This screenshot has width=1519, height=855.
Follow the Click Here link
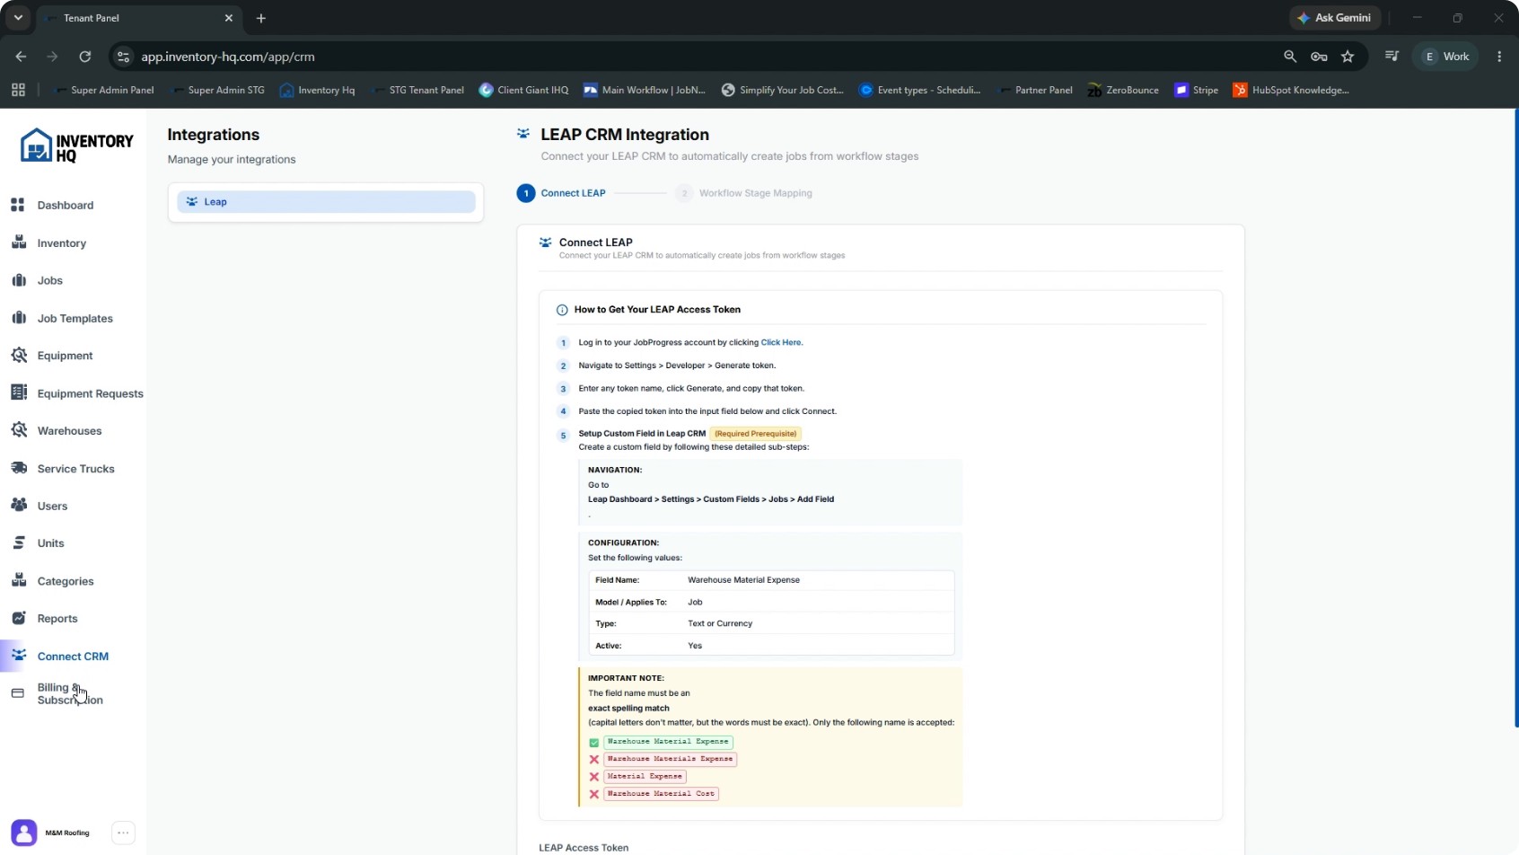(x=781, y=342)
